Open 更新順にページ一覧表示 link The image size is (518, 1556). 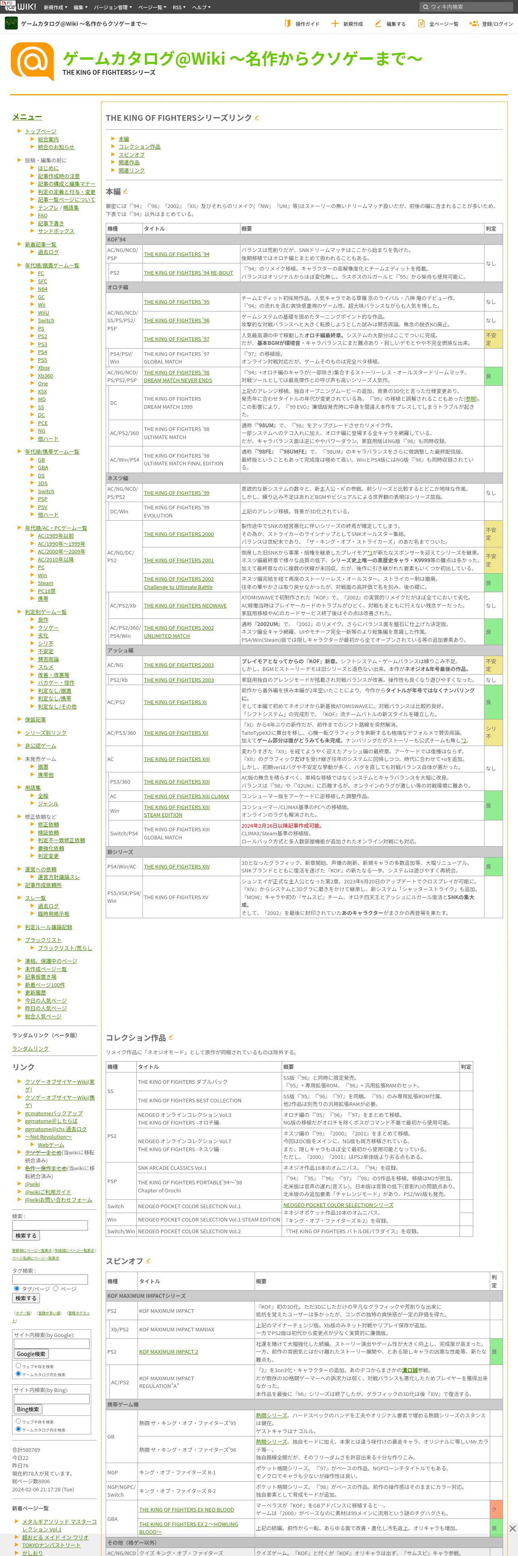(32, 1250)
